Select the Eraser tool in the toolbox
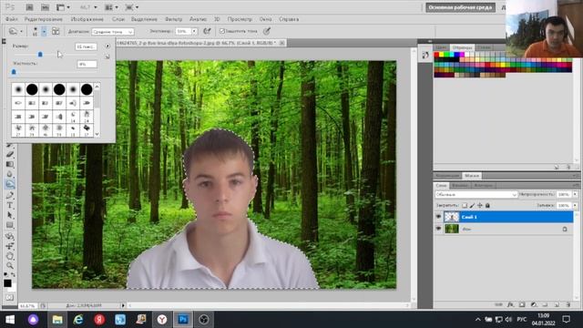 tap(10, 154)
